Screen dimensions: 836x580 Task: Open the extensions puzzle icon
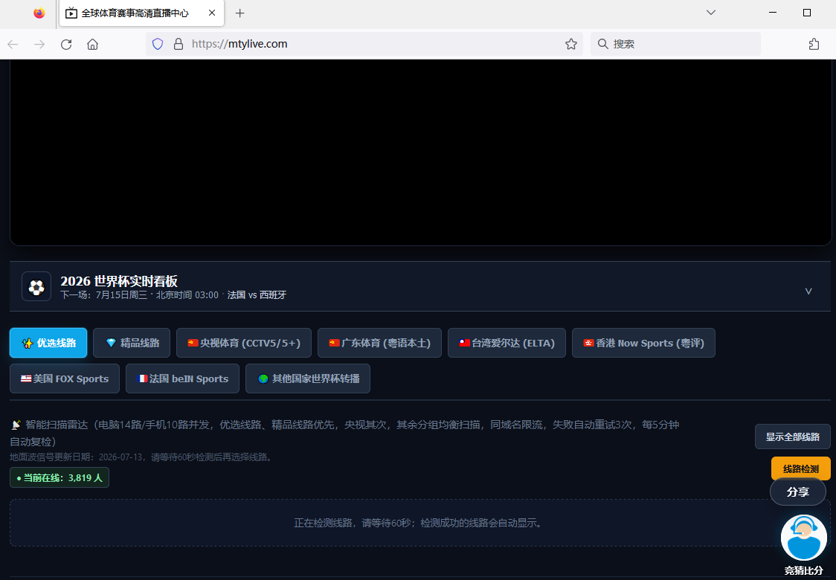814,45
